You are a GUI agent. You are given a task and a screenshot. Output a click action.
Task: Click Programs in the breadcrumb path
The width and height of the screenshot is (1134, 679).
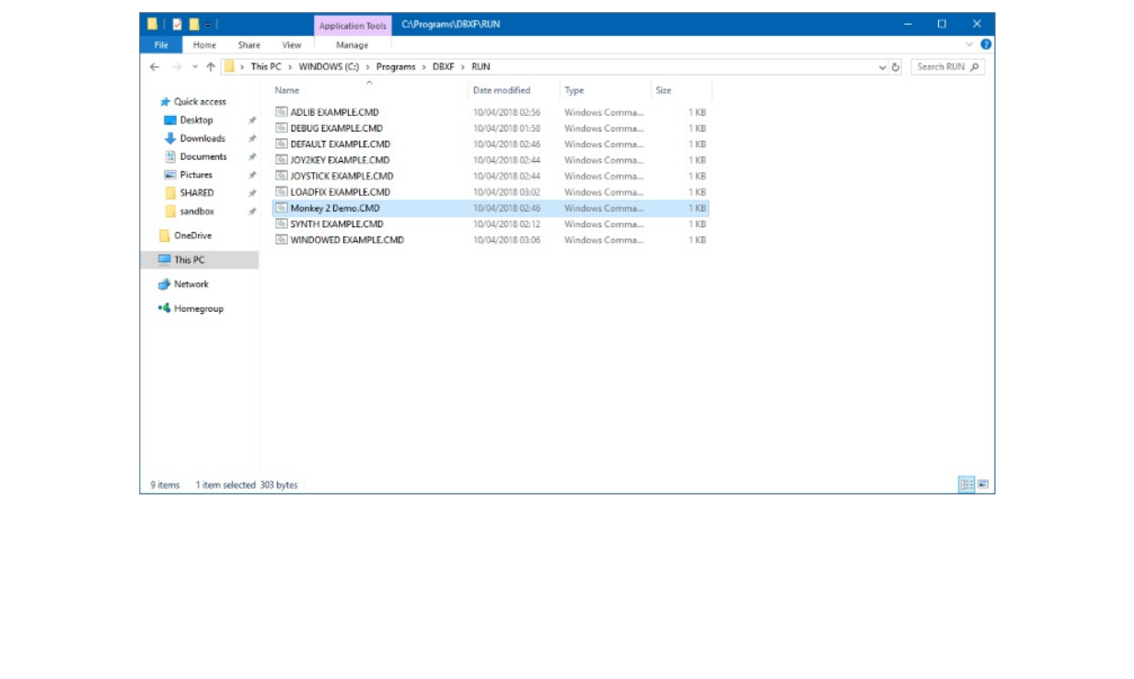pyautogui.click(x=396, y=67)
